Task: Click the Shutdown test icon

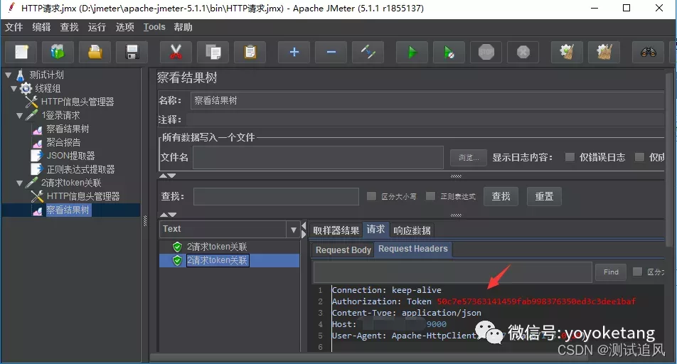Action: click(x=523, y=53)
